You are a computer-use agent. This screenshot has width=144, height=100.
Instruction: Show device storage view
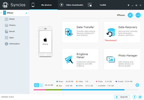tap(36, 85)
